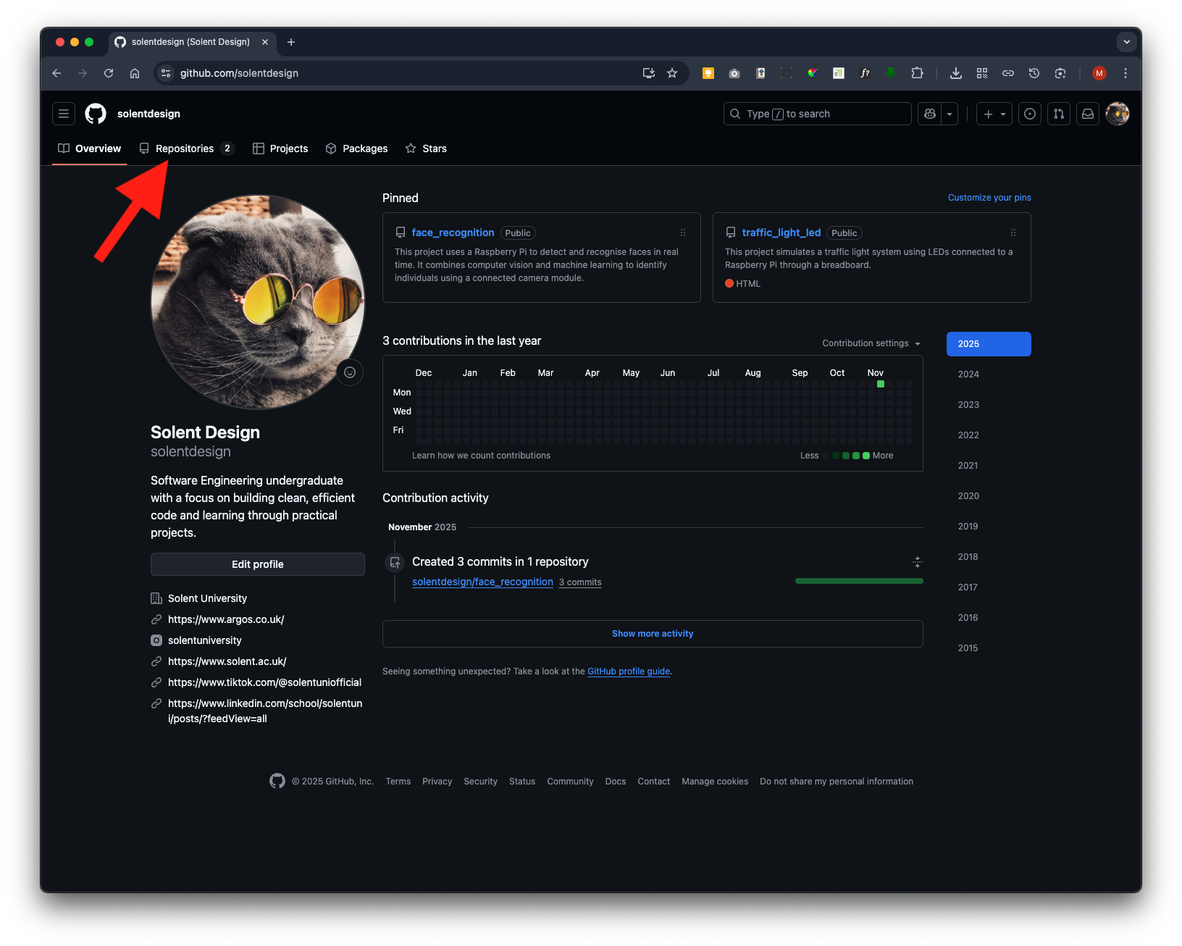
Task: Expand the November commits activity details
Action: [918, 562]
